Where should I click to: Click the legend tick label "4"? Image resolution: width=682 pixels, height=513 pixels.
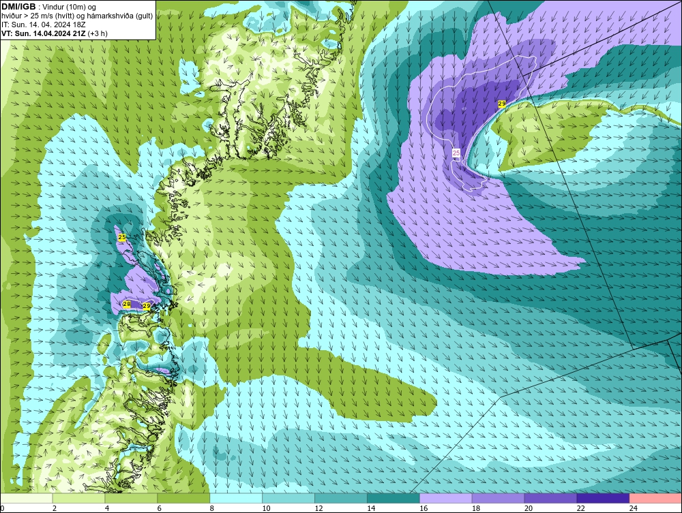[107, 508]
